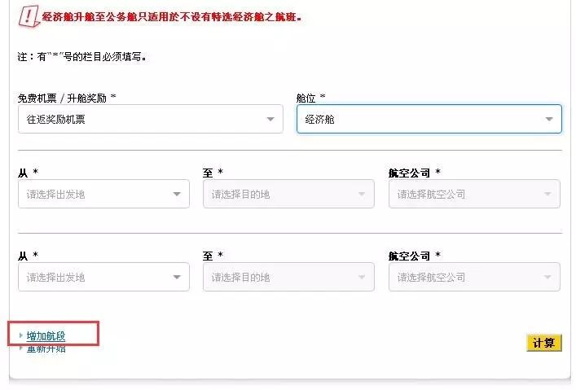Expand first segment 请选择目的地 dropdown
The height and width of the screenshot is (390, 576).
(288, 194)
